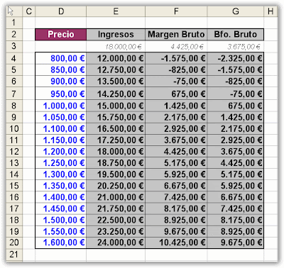Select italic cell 4.425,00 € in row 3
Viewport: 284px width, 268px height.
coord(176,46)
